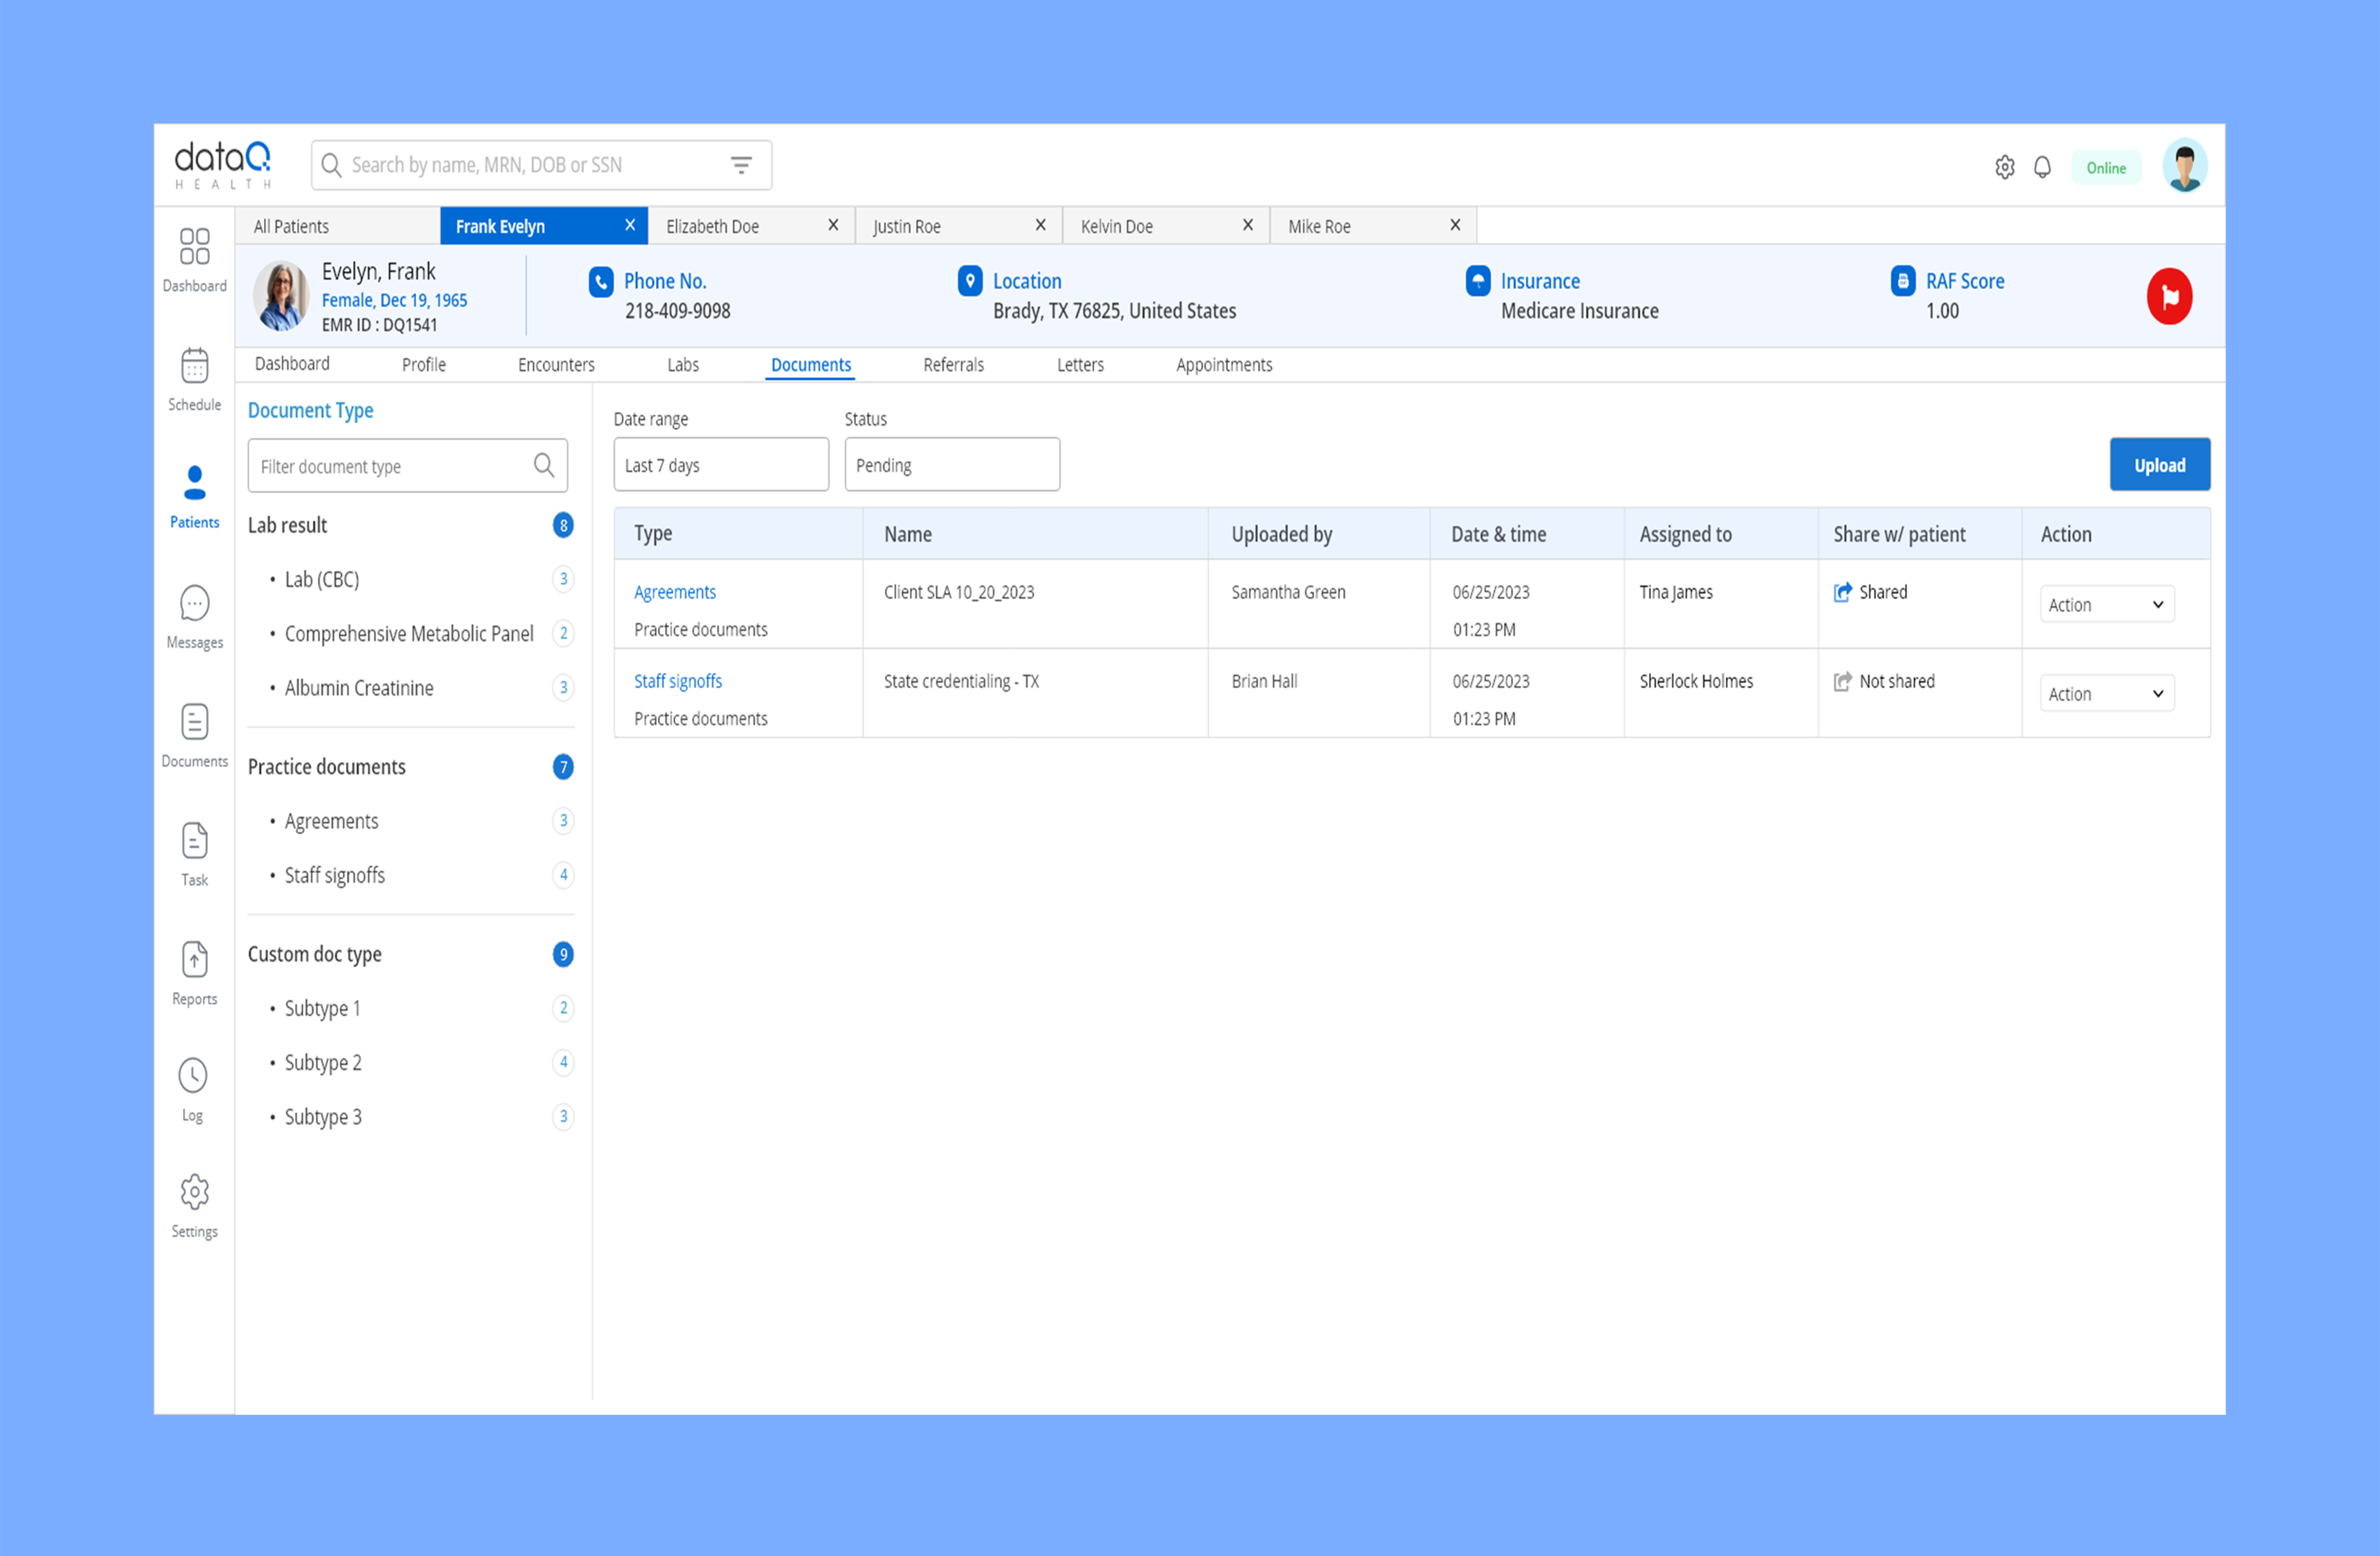Open the Staff signoffs type link
The width and height of the screenshot is (2380, 1556).
(678, 681)
